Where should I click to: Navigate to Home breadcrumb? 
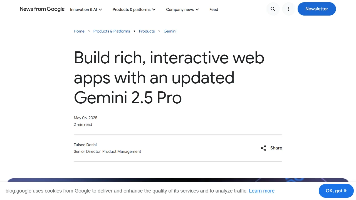pos(79,31)
